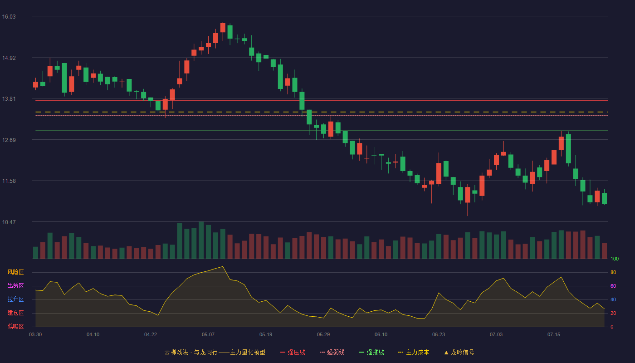Toggle the 强撑线 legend entry
This screenshot has width=635, height=363.
(371, 352)
